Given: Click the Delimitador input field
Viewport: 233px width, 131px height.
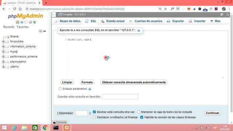Looking at the screenshot, I should pyautogui.click(x=82, y=113).
